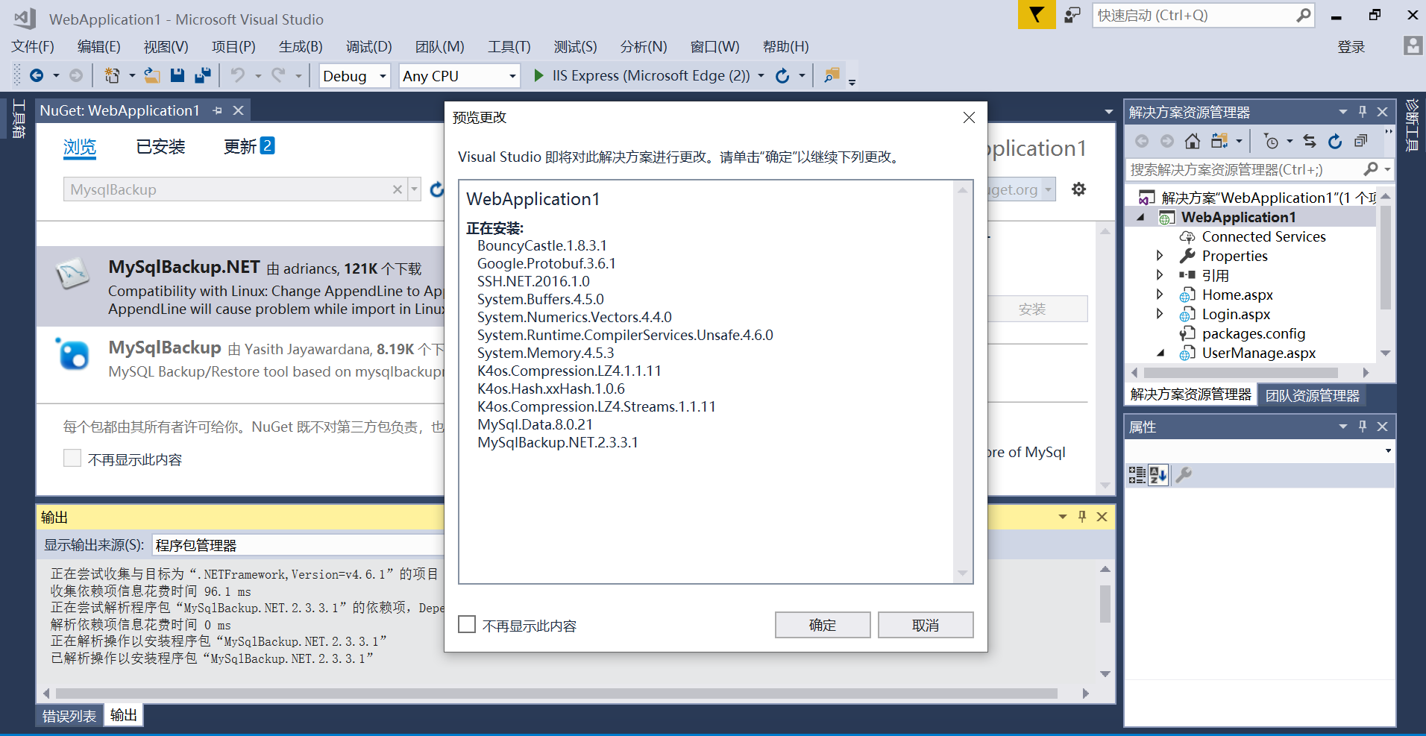Click the account avatar icon next to 登录
Viewport: 1426px width, 736px height.
1413,45
